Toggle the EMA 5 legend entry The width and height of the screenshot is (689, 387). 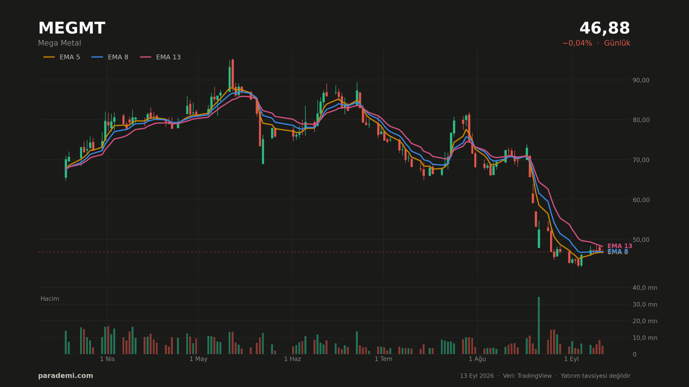[62, 57]
